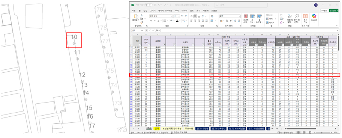Screen dimensions: 342x138
Task: Click the user account avatar
Action: point(316,5)
